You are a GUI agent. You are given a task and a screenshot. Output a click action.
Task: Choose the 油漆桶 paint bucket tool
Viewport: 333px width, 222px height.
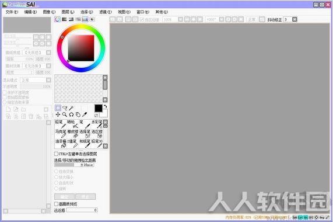(61, 143)
